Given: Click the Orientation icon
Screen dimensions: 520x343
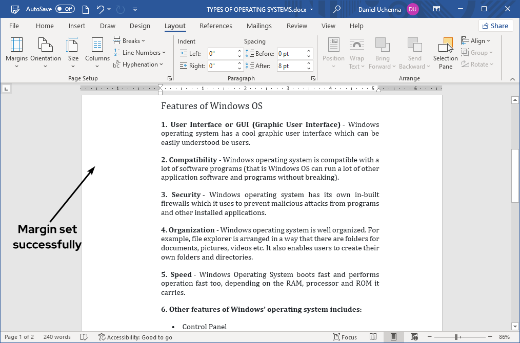Looking at the screenshot, I should click(x=46, y=52).
